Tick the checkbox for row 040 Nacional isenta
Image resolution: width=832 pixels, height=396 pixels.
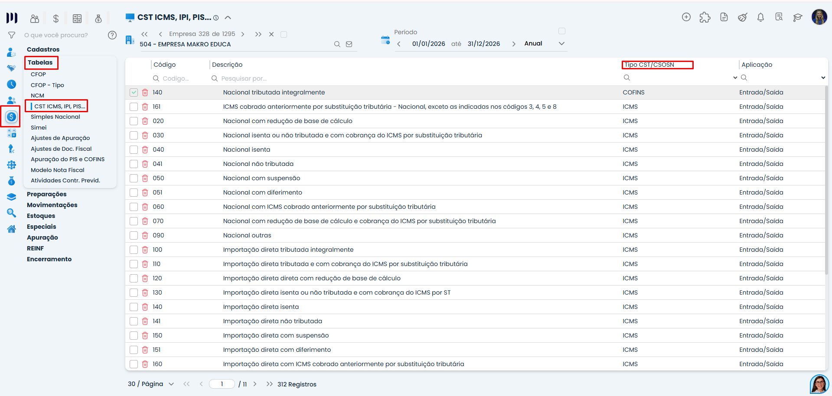(134, 149)
